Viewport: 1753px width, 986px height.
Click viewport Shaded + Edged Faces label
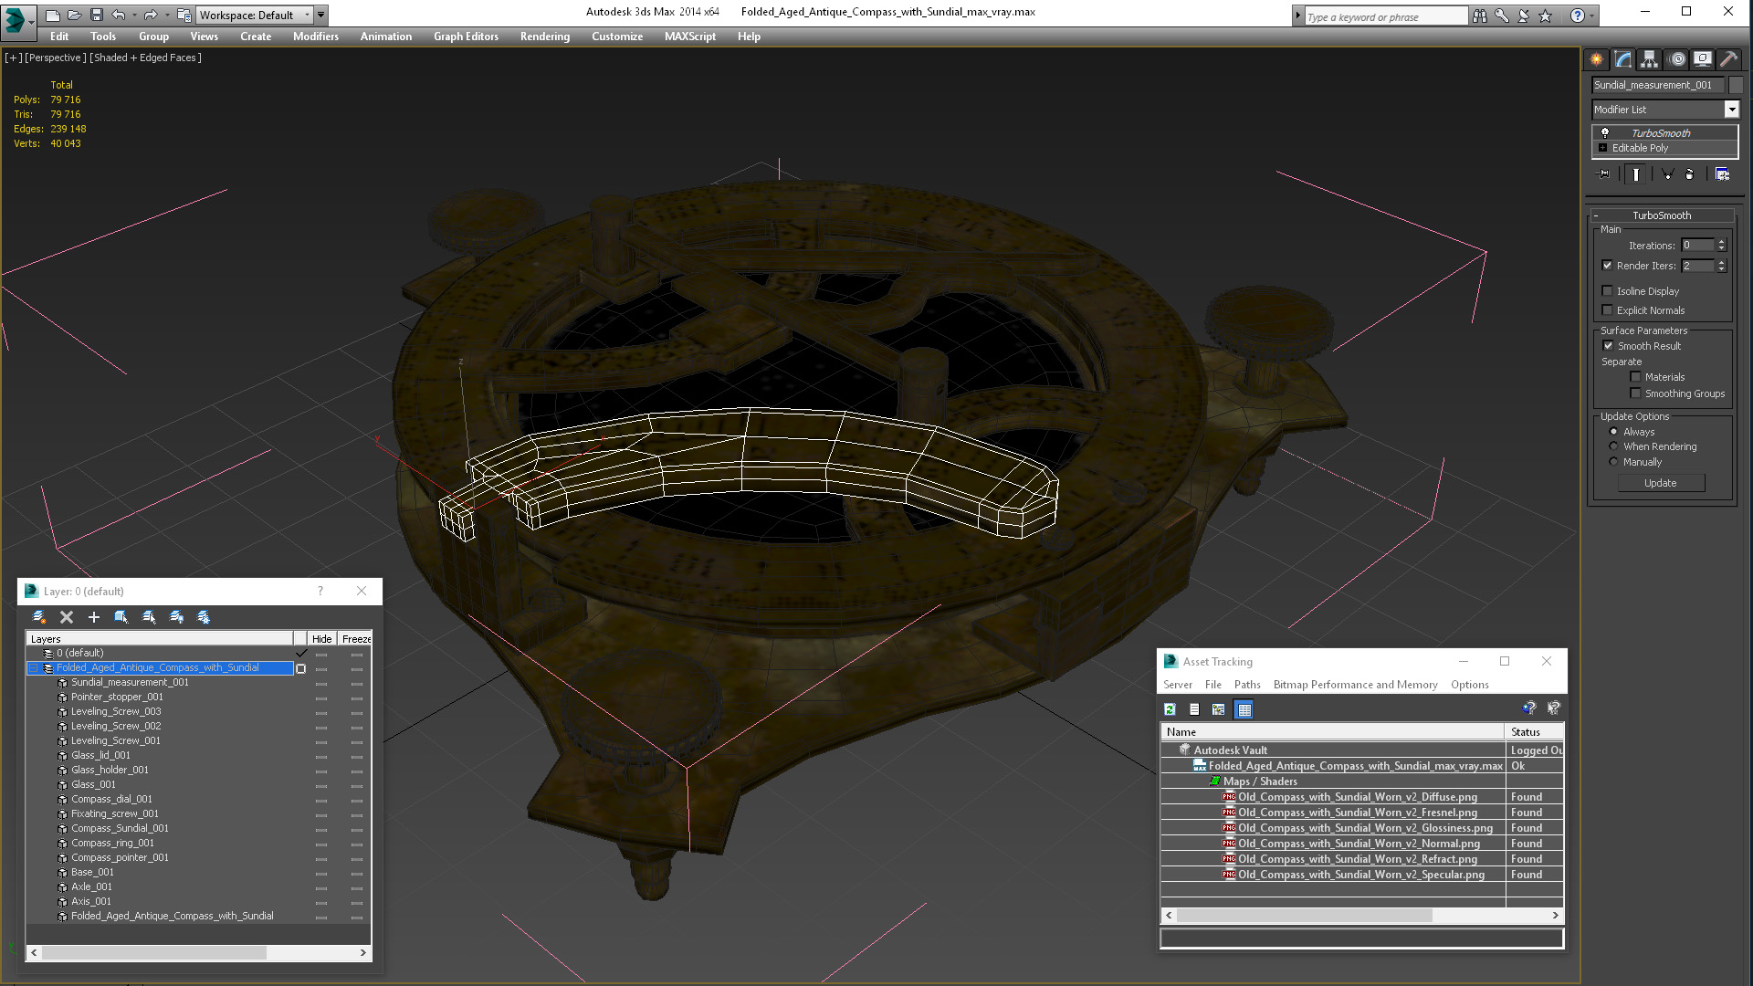point(145,58)
